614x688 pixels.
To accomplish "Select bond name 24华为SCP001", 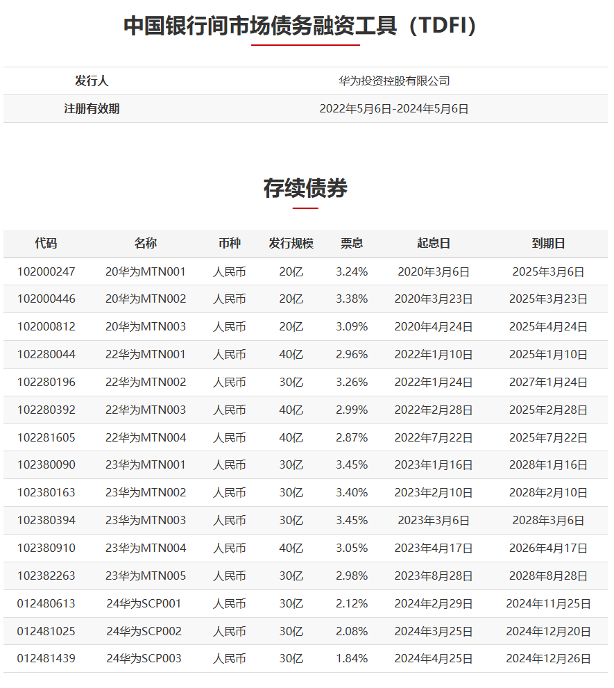I will (x=144, y=604).
